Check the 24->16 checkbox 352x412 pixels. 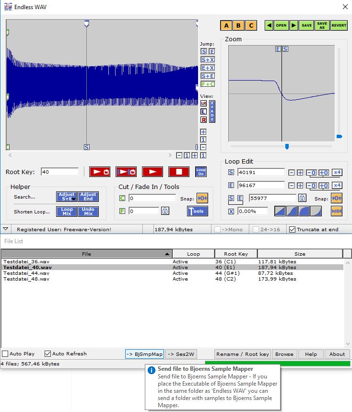click(x=256, y=229)
